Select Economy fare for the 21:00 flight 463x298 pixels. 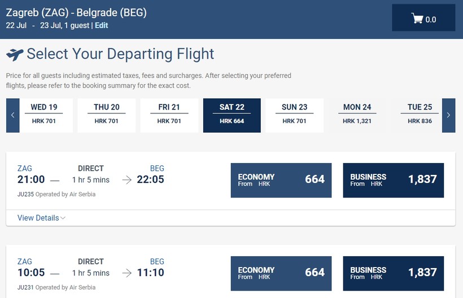point(281,180)
